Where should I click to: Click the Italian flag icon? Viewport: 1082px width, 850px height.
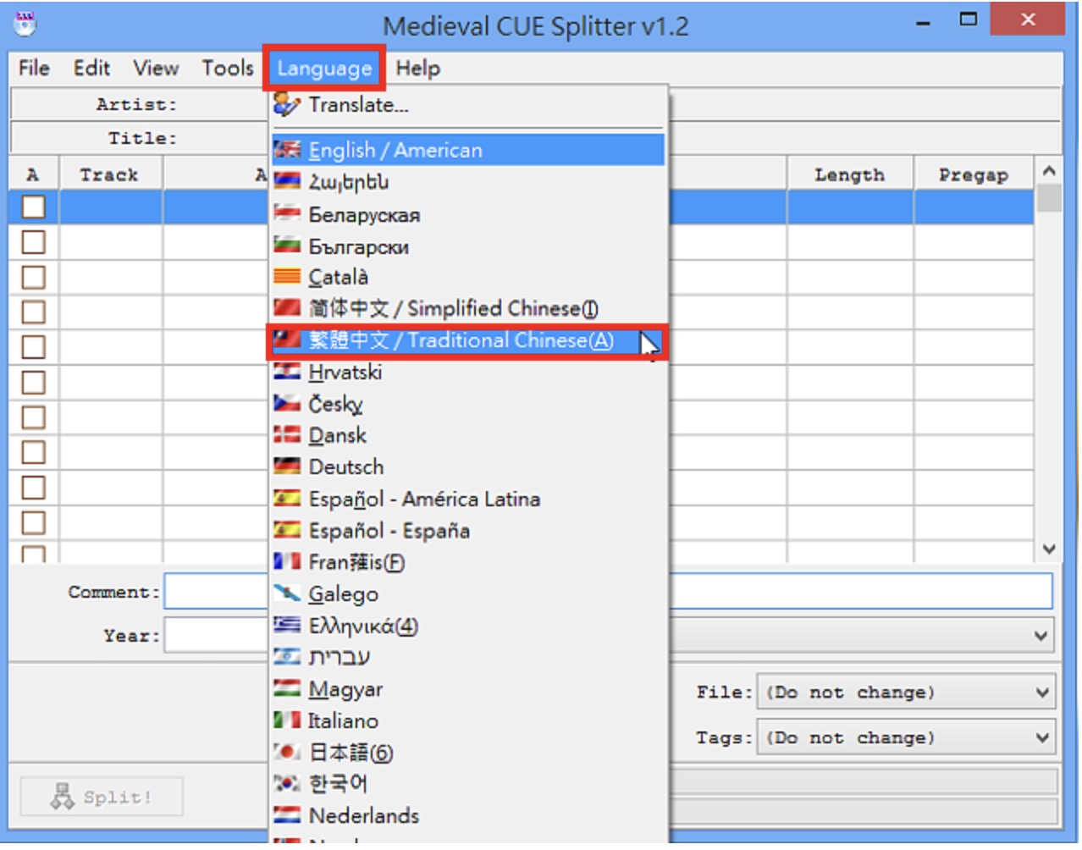coord(287,720)
